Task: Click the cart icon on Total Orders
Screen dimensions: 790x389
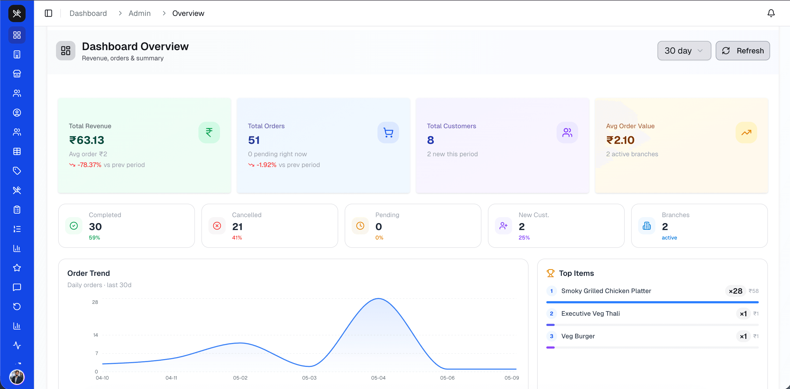Action: pyautogui.click(x=388, y=133)
